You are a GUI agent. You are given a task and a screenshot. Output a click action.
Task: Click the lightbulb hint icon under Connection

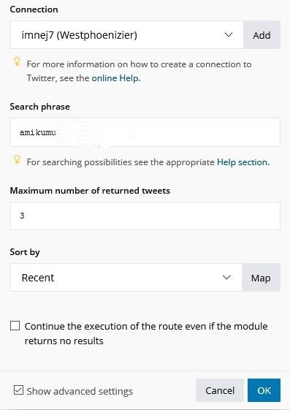pos(17,61)
